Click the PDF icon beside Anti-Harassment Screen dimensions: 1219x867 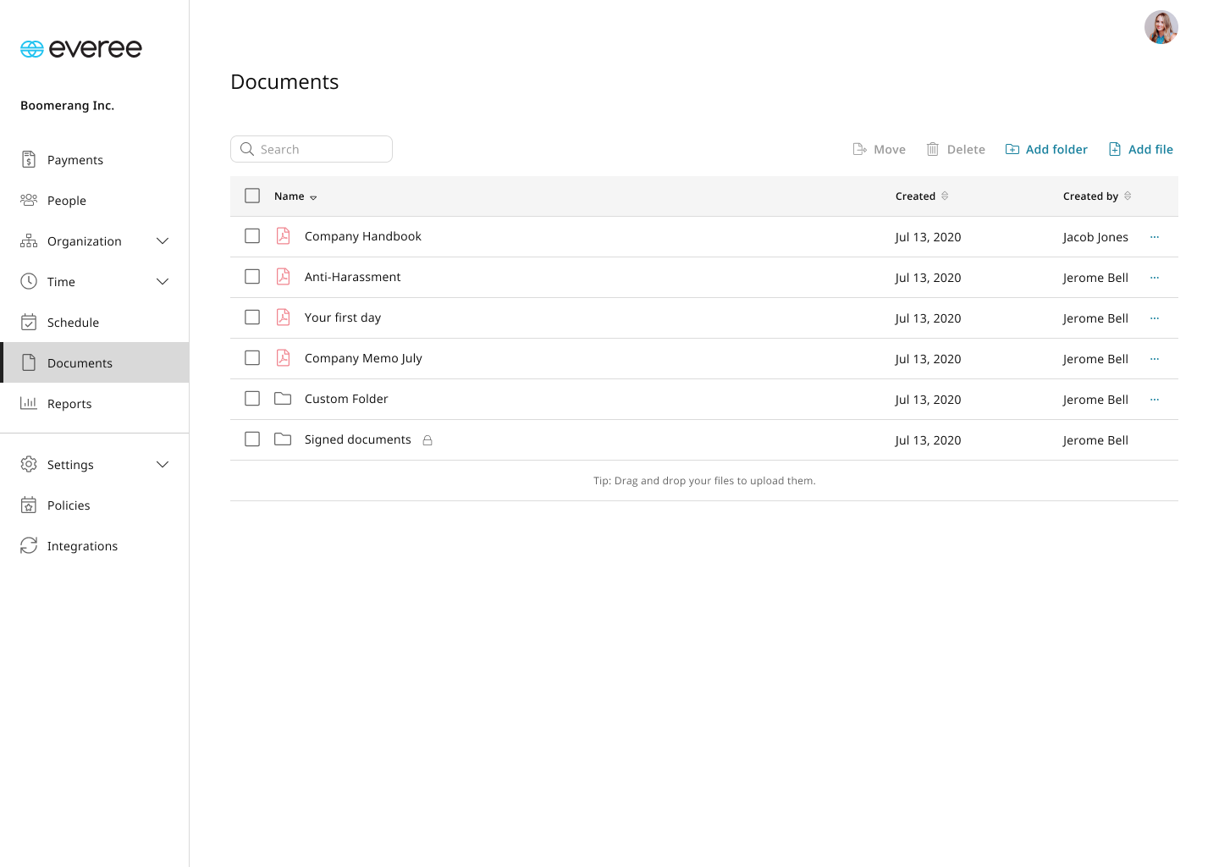tap(284, 277)
